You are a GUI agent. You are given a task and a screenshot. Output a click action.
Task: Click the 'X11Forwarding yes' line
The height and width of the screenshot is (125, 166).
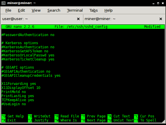click(19, 84)
